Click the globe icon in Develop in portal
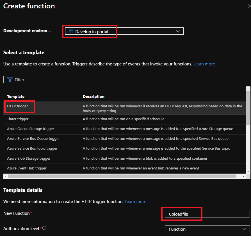Image resolution: width=251 pixels, height=236 pixels. pyautogui.click(x=71, y=31)
